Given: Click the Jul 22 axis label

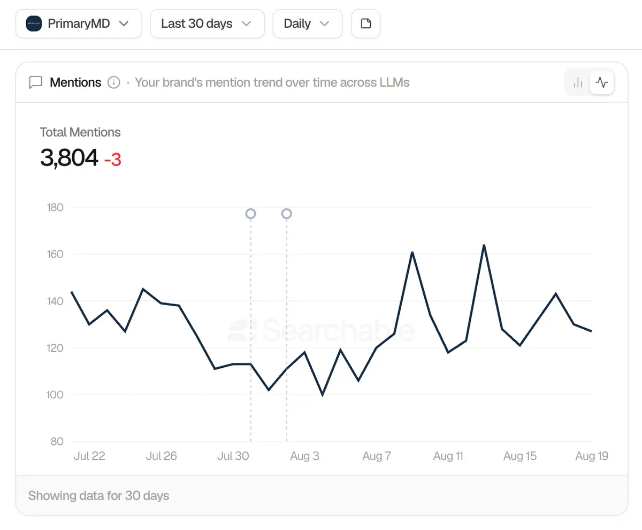Looking at the screenshot, I should coord(89,456).
